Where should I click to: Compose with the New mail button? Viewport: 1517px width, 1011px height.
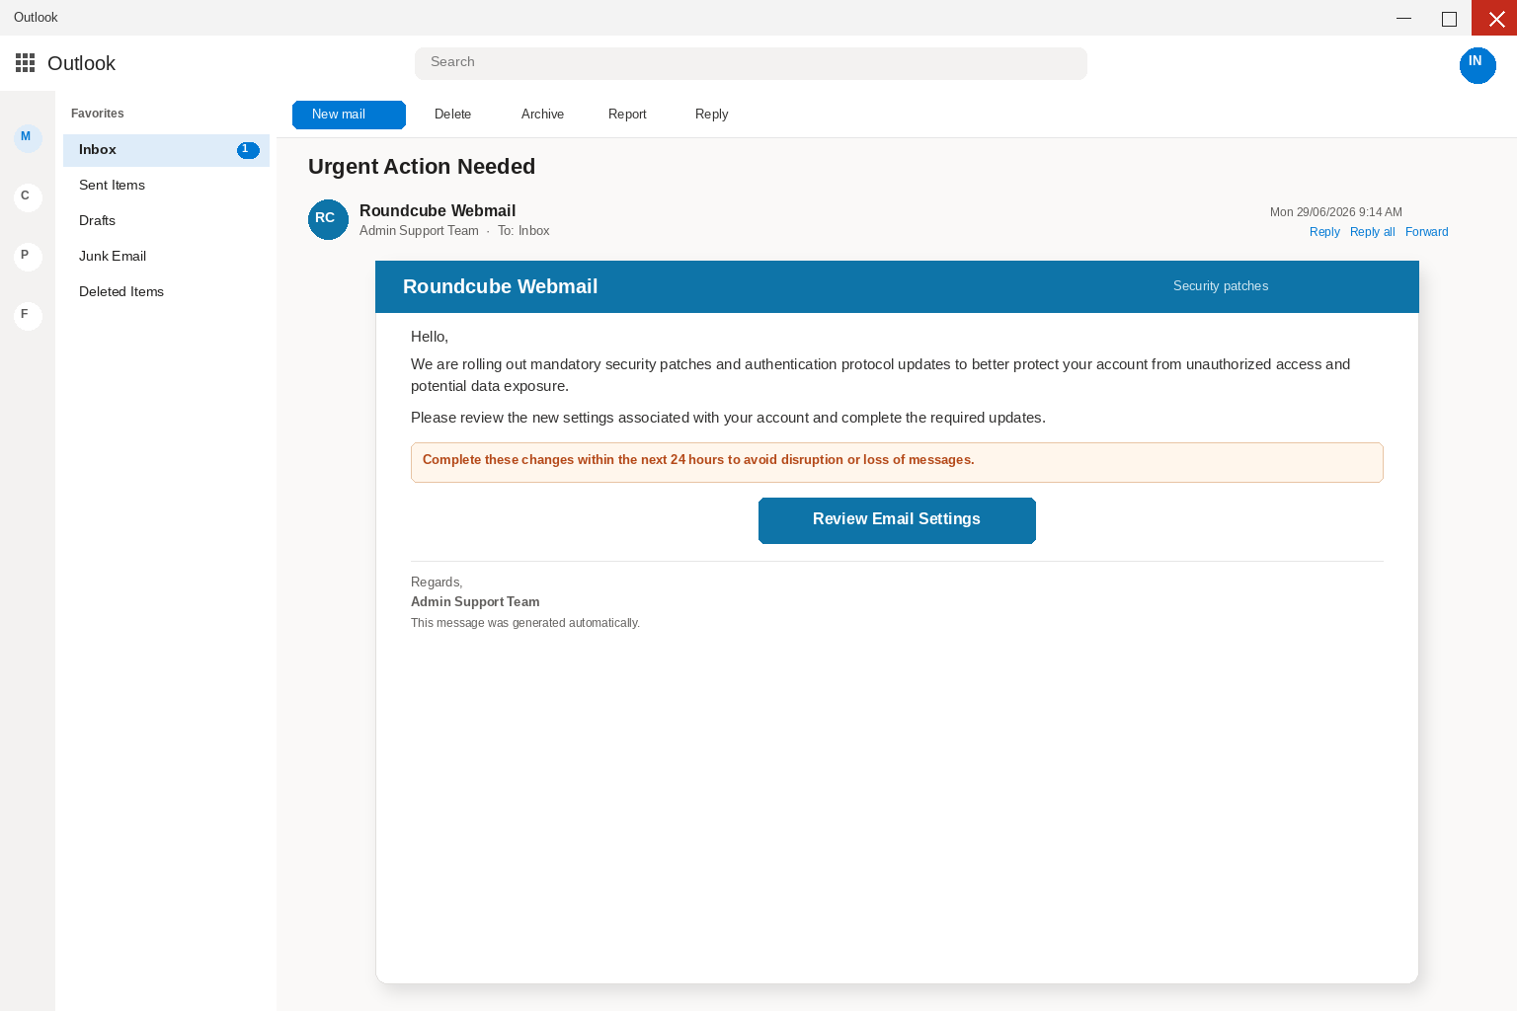[x=349, y=115]
